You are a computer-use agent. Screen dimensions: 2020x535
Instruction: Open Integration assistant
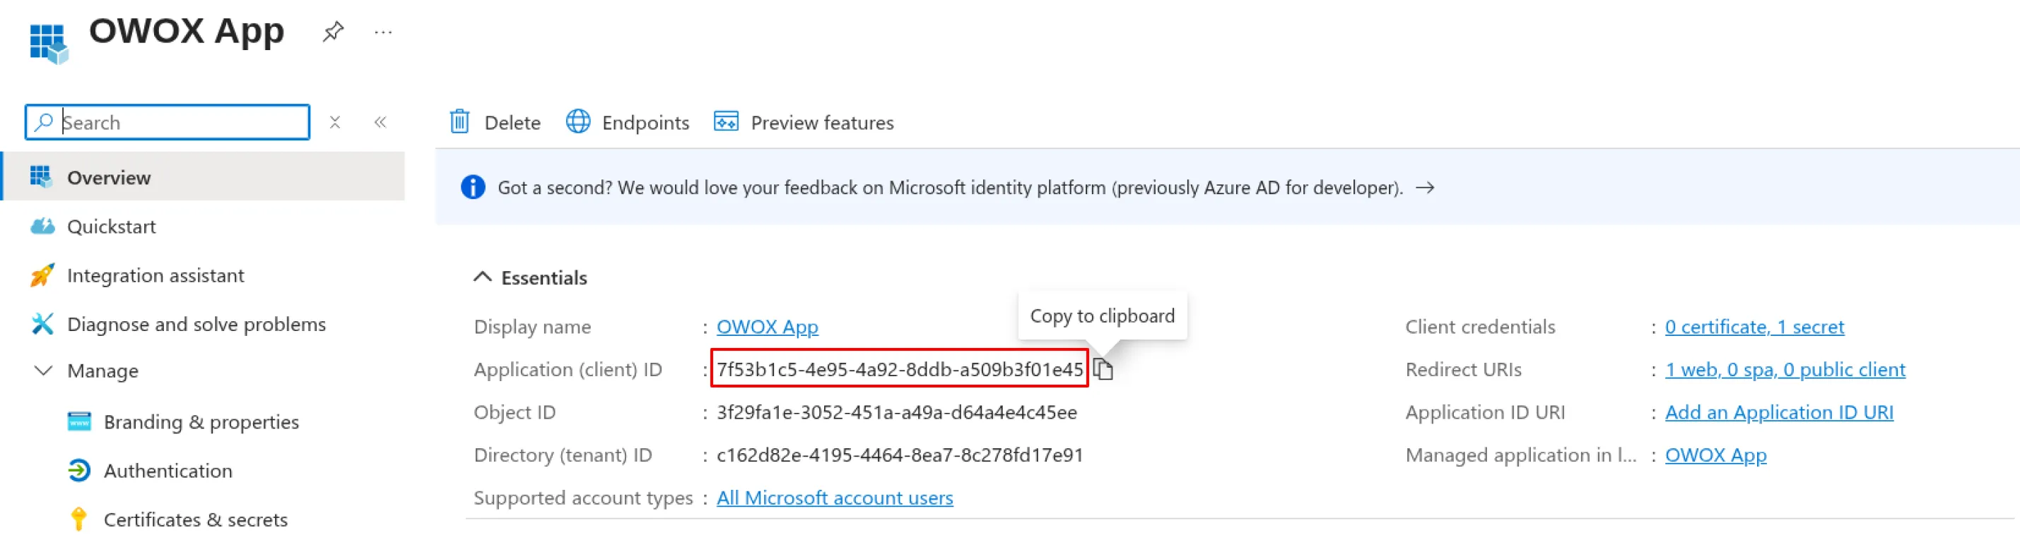(155, 276)
